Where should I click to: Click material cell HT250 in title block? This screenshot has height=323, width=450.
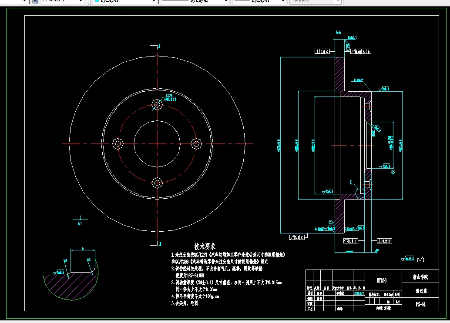tap(381, 280)
